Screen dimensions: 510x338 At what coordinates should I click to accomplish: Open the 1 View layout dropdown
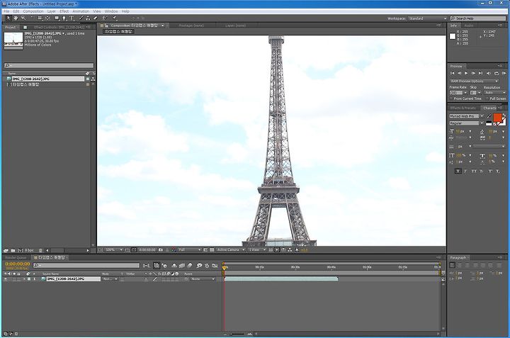tap(257, 250)
